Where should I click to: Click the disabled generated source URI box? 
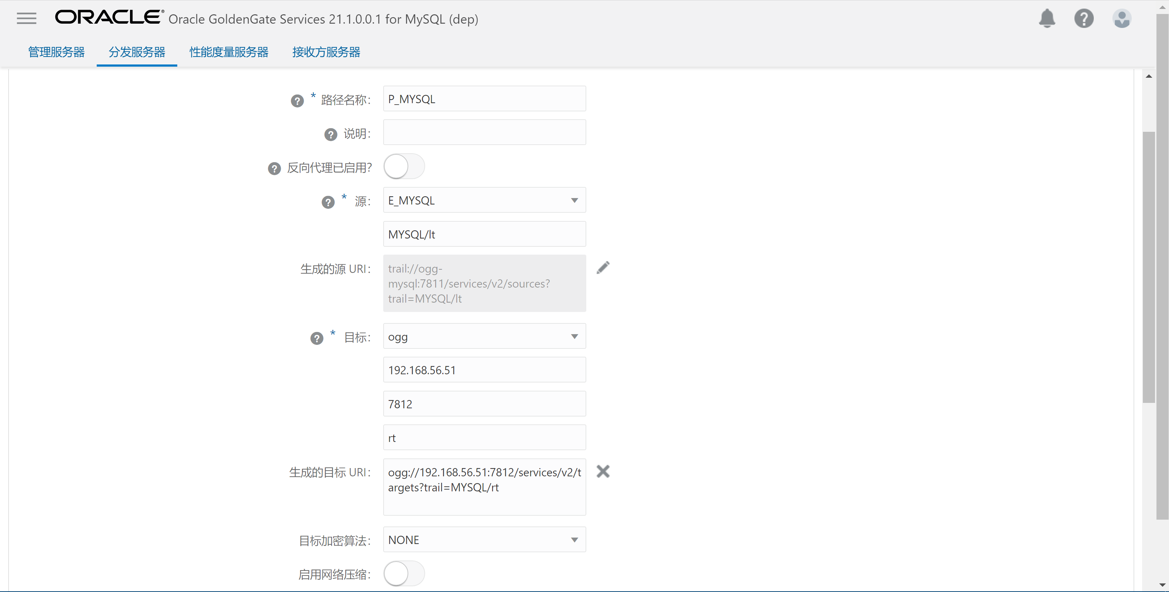(484, 283)
